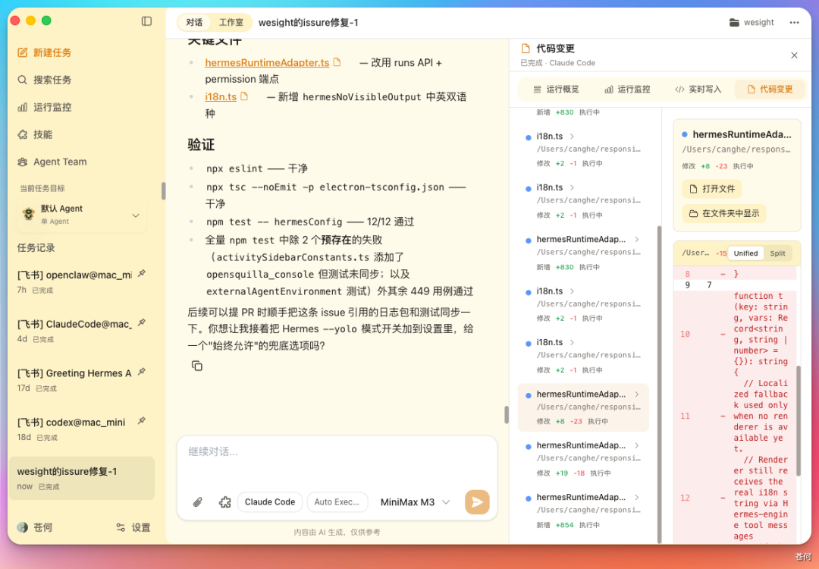Unpin the codex@mac_mini task
Image resolution: width=819 pixels, height=569 pixels.
[142, 422]
